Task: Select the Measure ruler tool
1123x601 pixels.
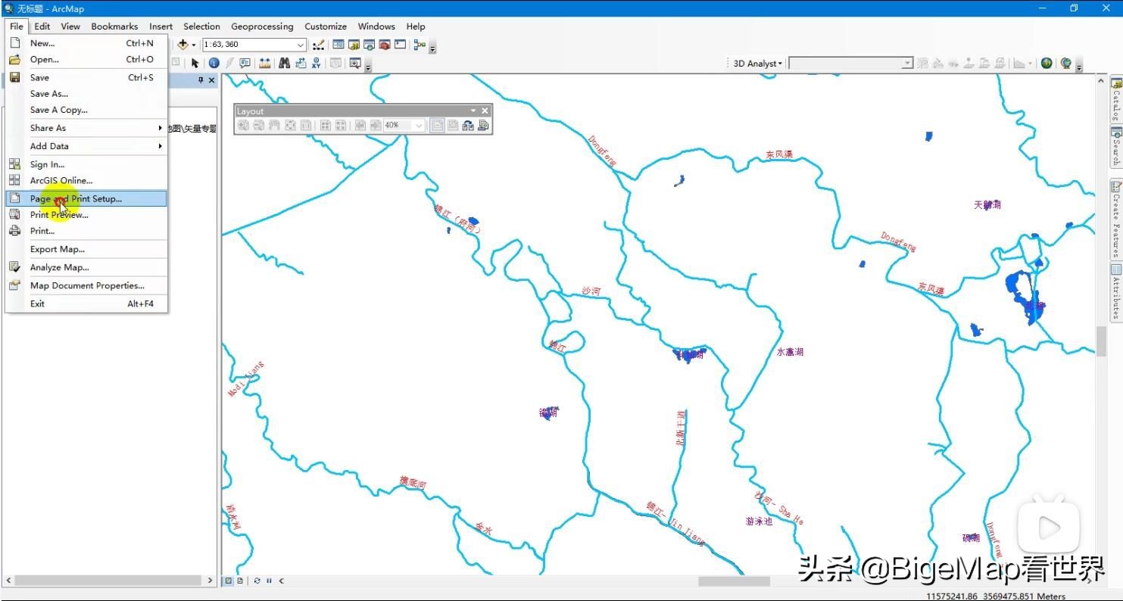Action: pyautogui.click(x=265, y=63)
